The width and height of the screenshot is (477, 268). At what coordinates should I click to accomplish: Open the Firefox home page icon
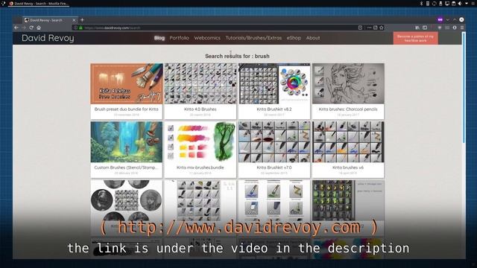coord(39,28)
